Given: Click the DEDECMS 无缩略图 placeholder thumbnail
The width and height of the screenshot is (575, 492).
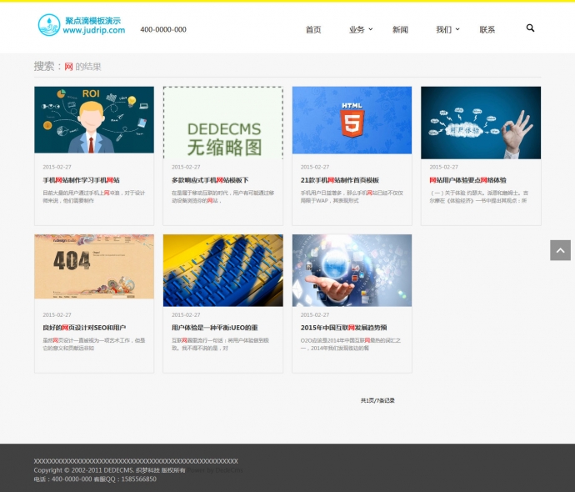Looking at the screenshot, I should pos(223,123).
